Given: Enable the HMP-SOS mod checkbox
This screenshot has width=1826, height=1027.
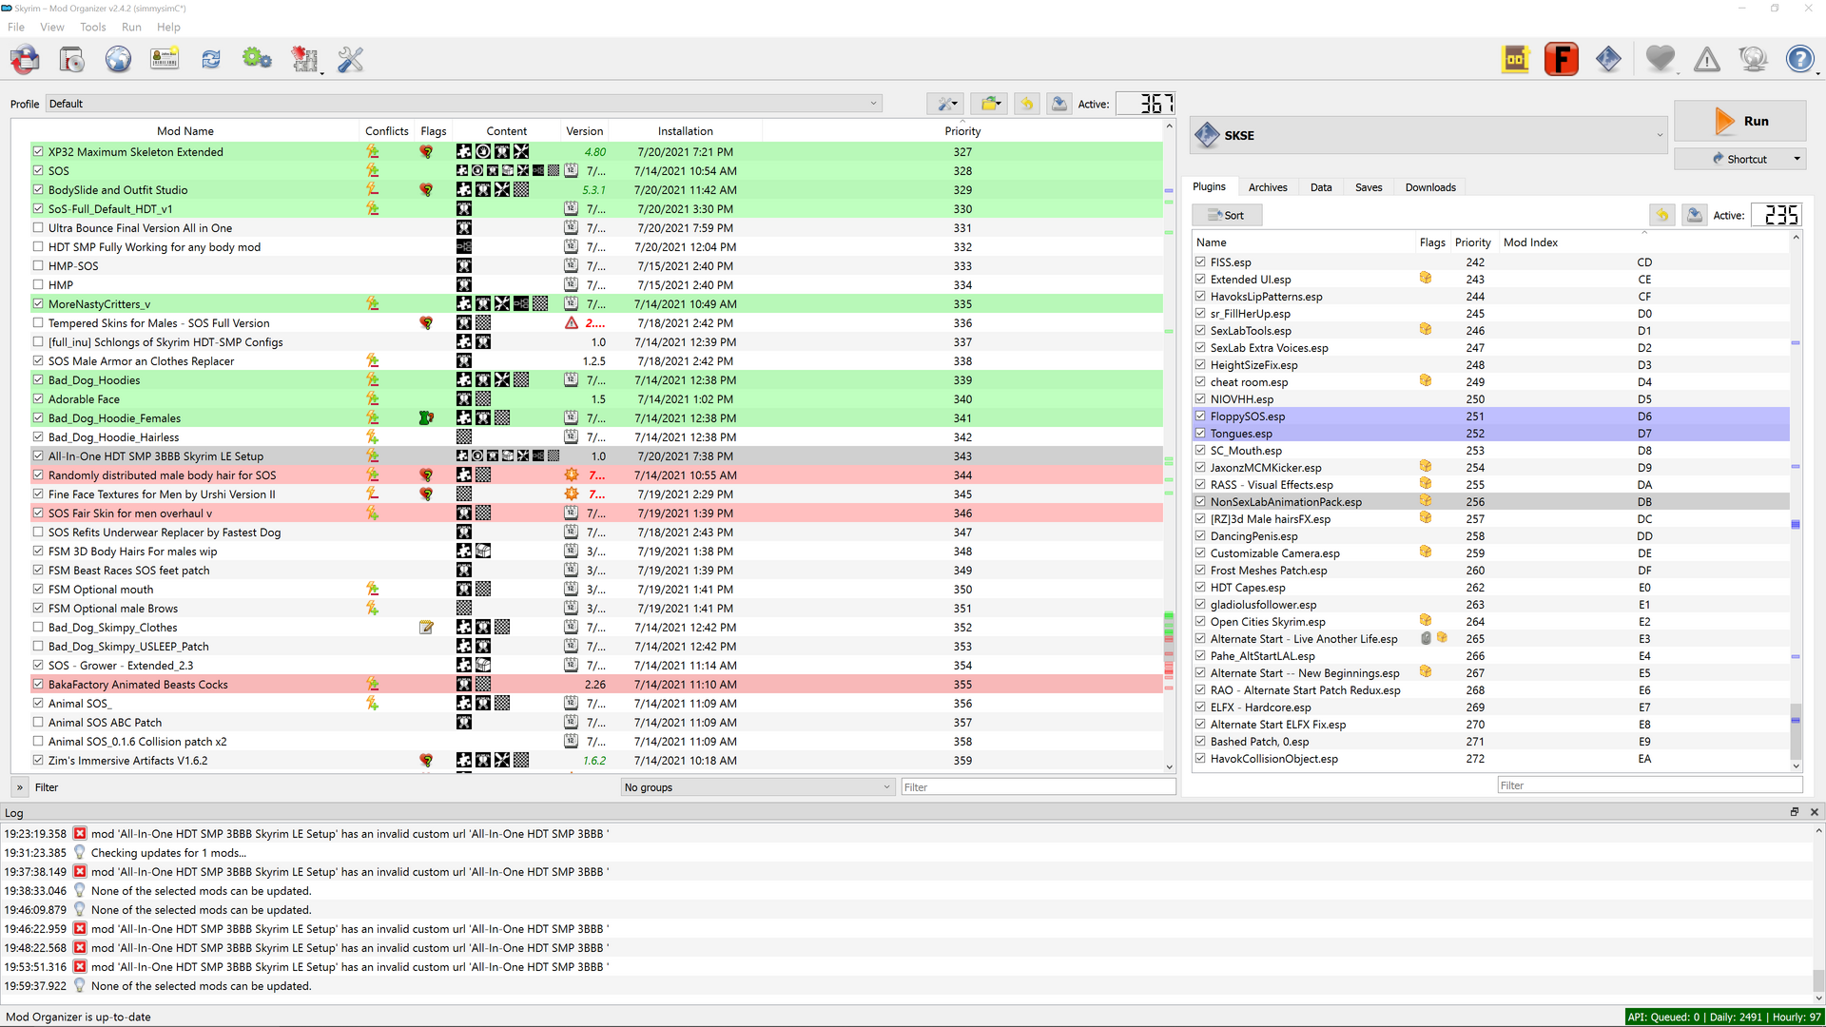Looking at the screenshot, I should coord(38,266).
